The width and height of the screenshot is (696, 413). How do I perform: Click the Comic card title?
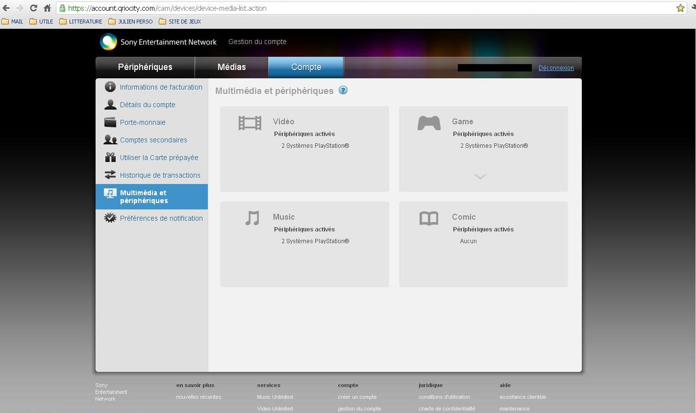point(464,217)
